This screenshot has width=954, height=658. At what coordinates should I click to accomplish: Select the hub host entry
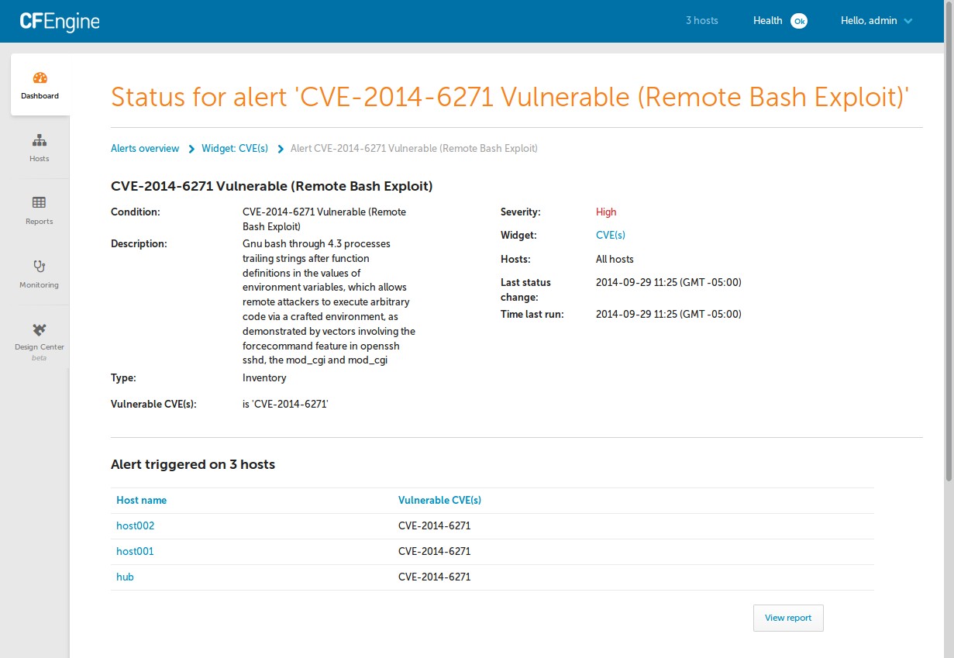click(x=125, y=577)
